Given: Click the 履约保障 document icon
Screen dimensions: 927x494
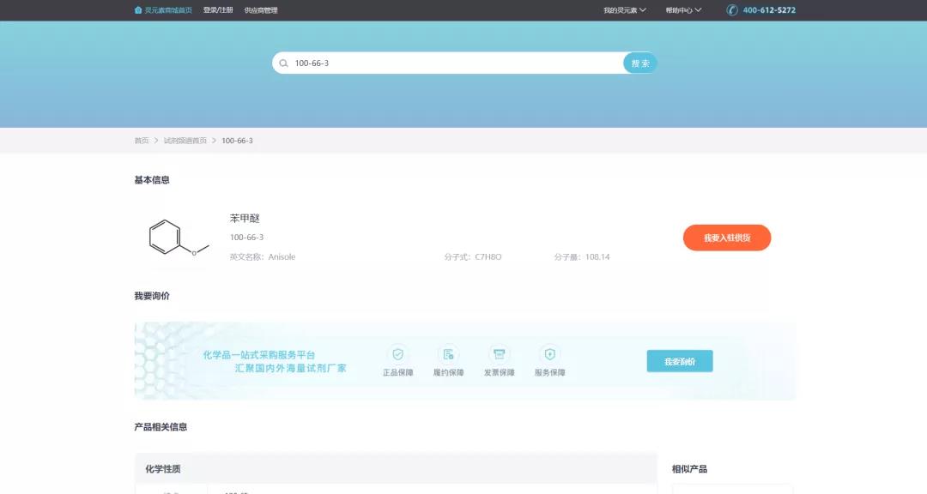Looking at the screenshot, I should (x=448, y=354).
